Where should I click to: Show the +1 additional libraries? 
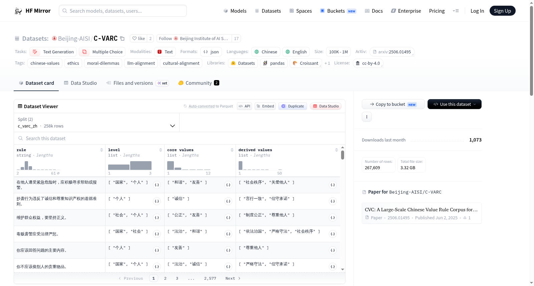(x=327, y=63)
